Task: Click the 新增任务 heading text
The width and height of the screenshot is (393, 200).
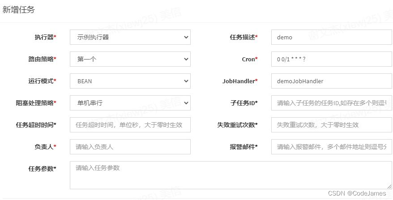Action: (x=18, y=10)
